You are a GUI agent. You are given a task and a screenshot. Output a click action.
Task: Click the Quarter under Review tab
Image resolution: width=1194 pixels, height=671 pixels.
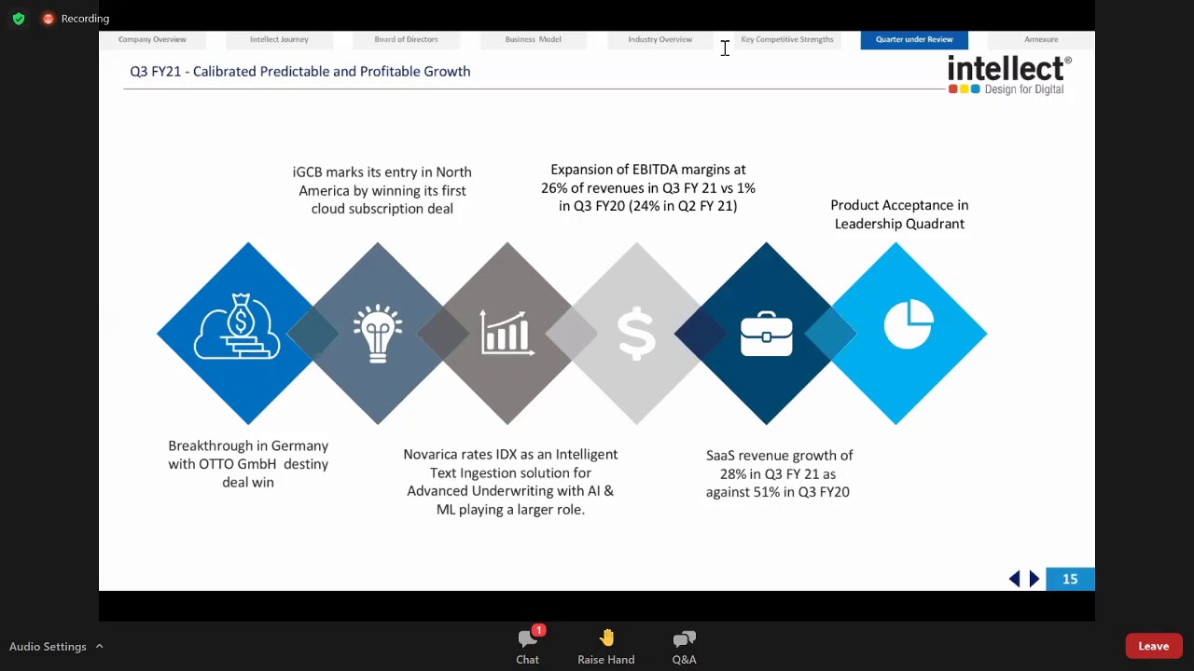pos(914,39)
